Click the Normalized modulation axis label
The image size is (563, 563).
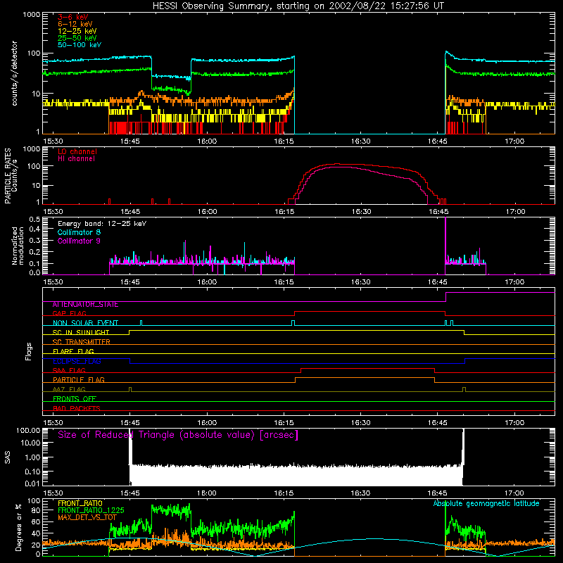tap(18, 246)
